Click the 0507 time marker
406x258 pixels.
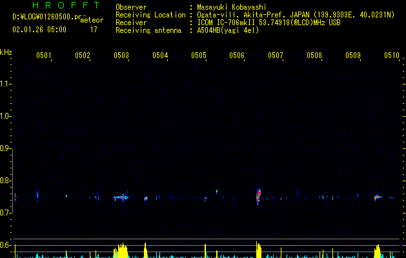pos(276,55)
